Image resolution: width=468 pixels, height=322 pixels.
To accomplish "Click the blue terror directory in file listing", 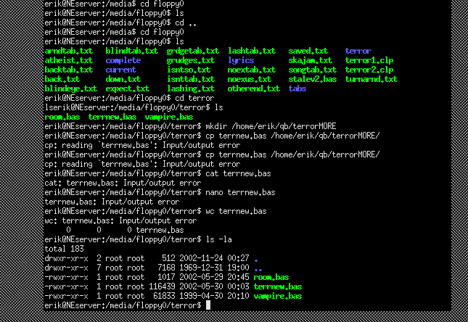I will point(358,51).
